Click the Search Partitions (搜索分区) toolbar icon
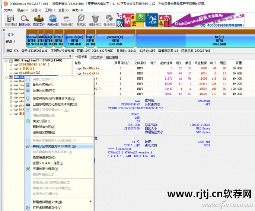The image size is (255, 211). pyautogui.click(x=25, y=20)
